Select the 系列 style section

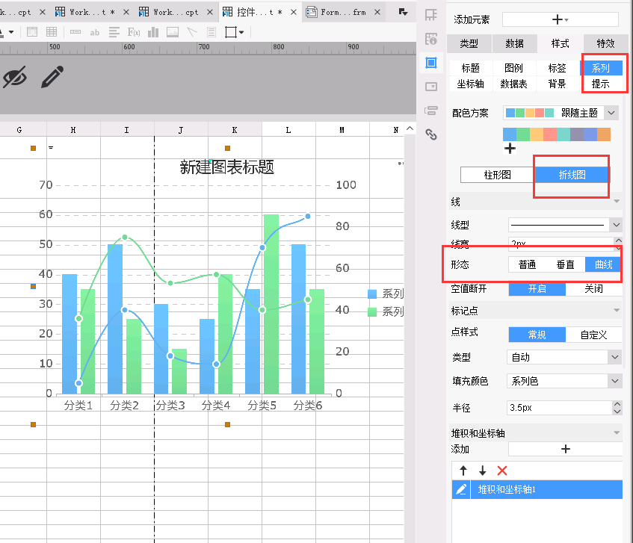pyautogui.click(x=600, y=68)
